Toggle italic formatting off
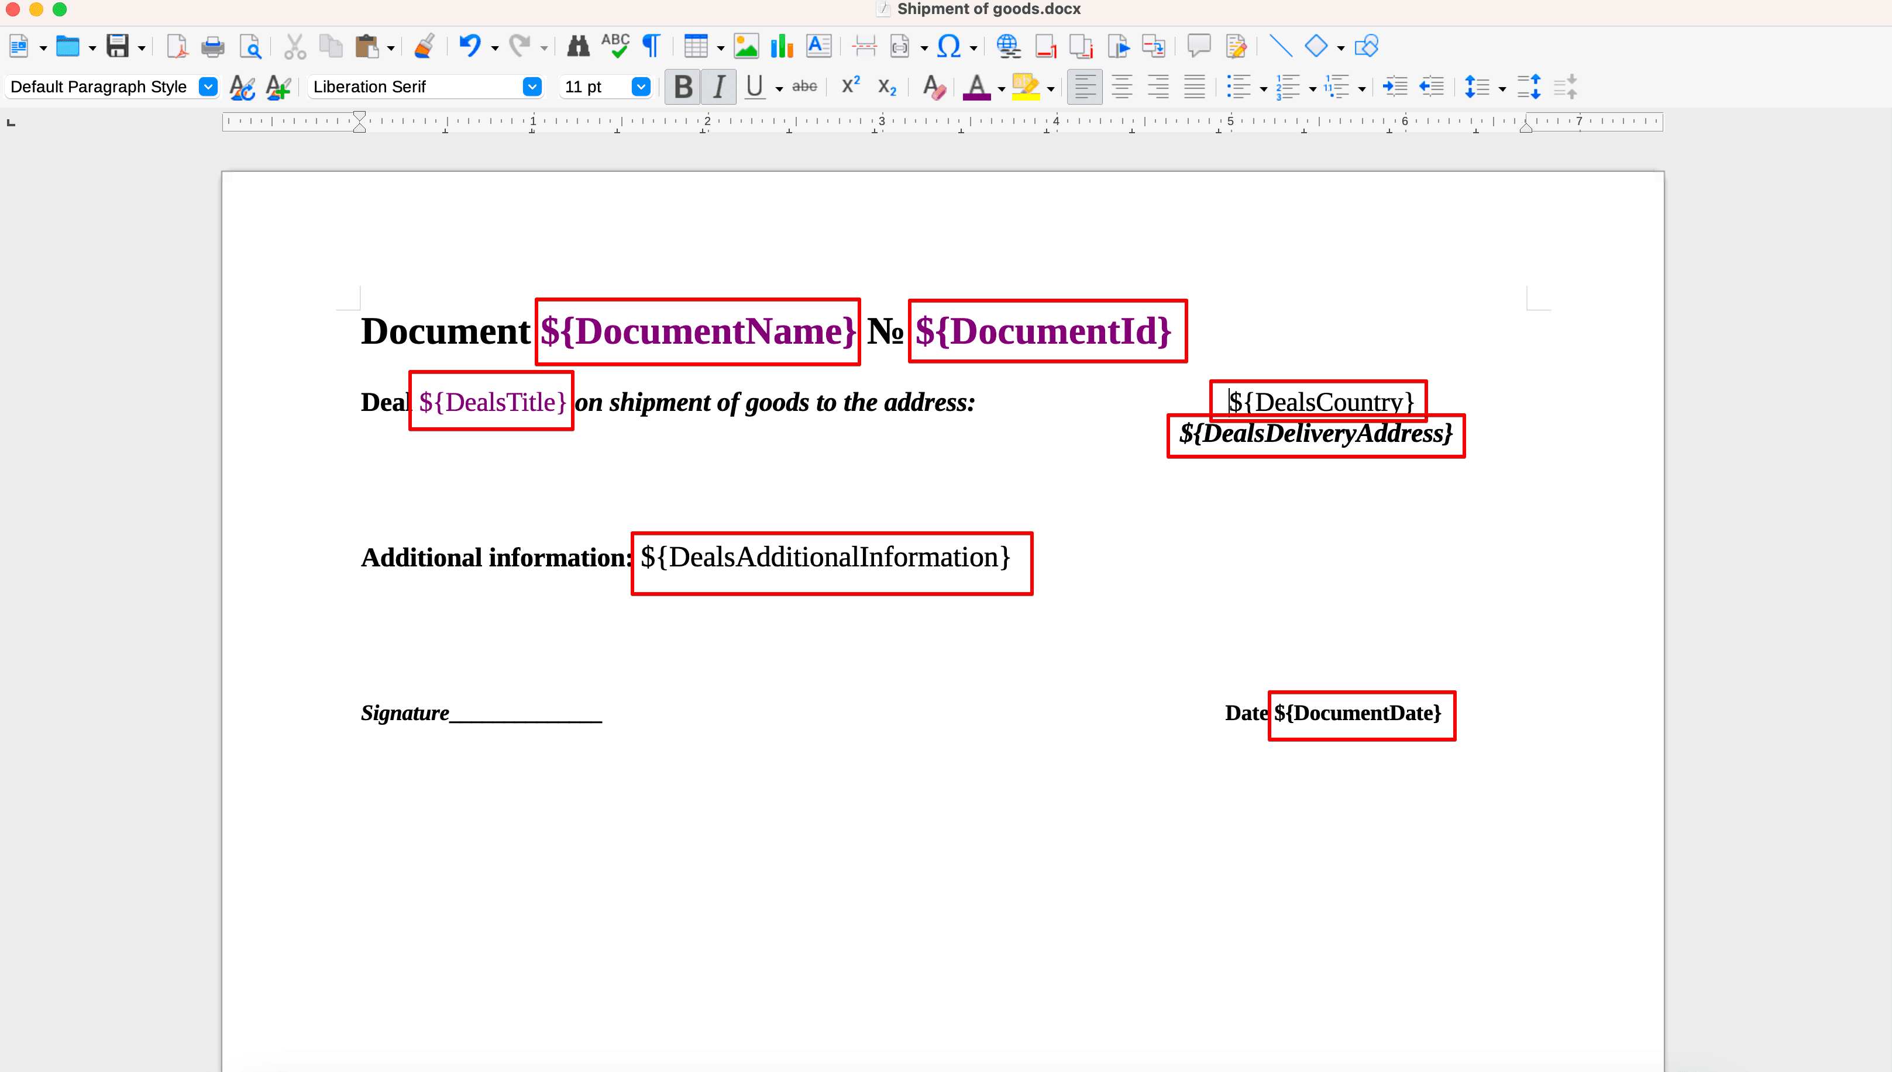 point(718,86)
